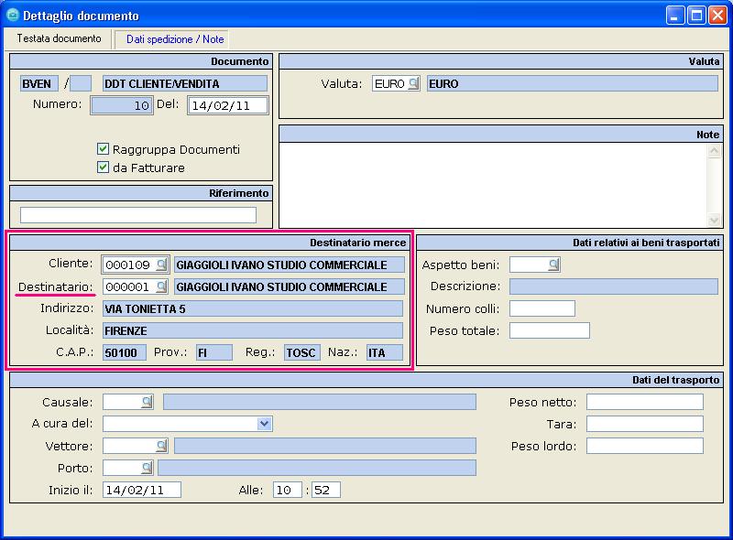Image resolution: width=733 pixels, height=540 pixels.
Task: Toggle the Raggruppa Documenti checkbox
Action: (103, 149)
